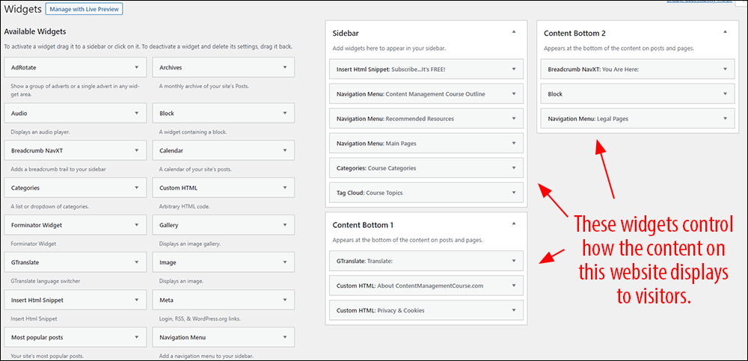Click the Content Bottom 2 heading
Screen dimensions: 748x361
click(574, 34)
